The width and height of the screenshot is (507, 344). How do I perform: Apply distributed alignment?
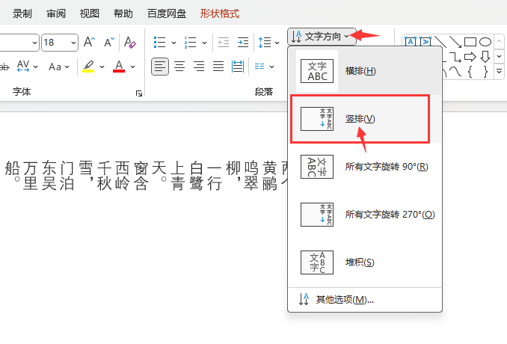pos(238,67)
